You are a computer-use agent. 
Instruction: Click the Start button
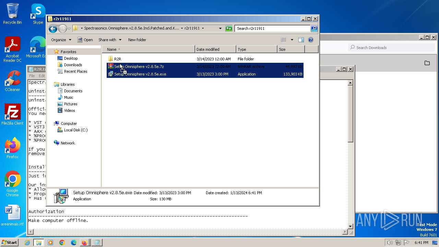pyautogui.click(x=9, y=243)
